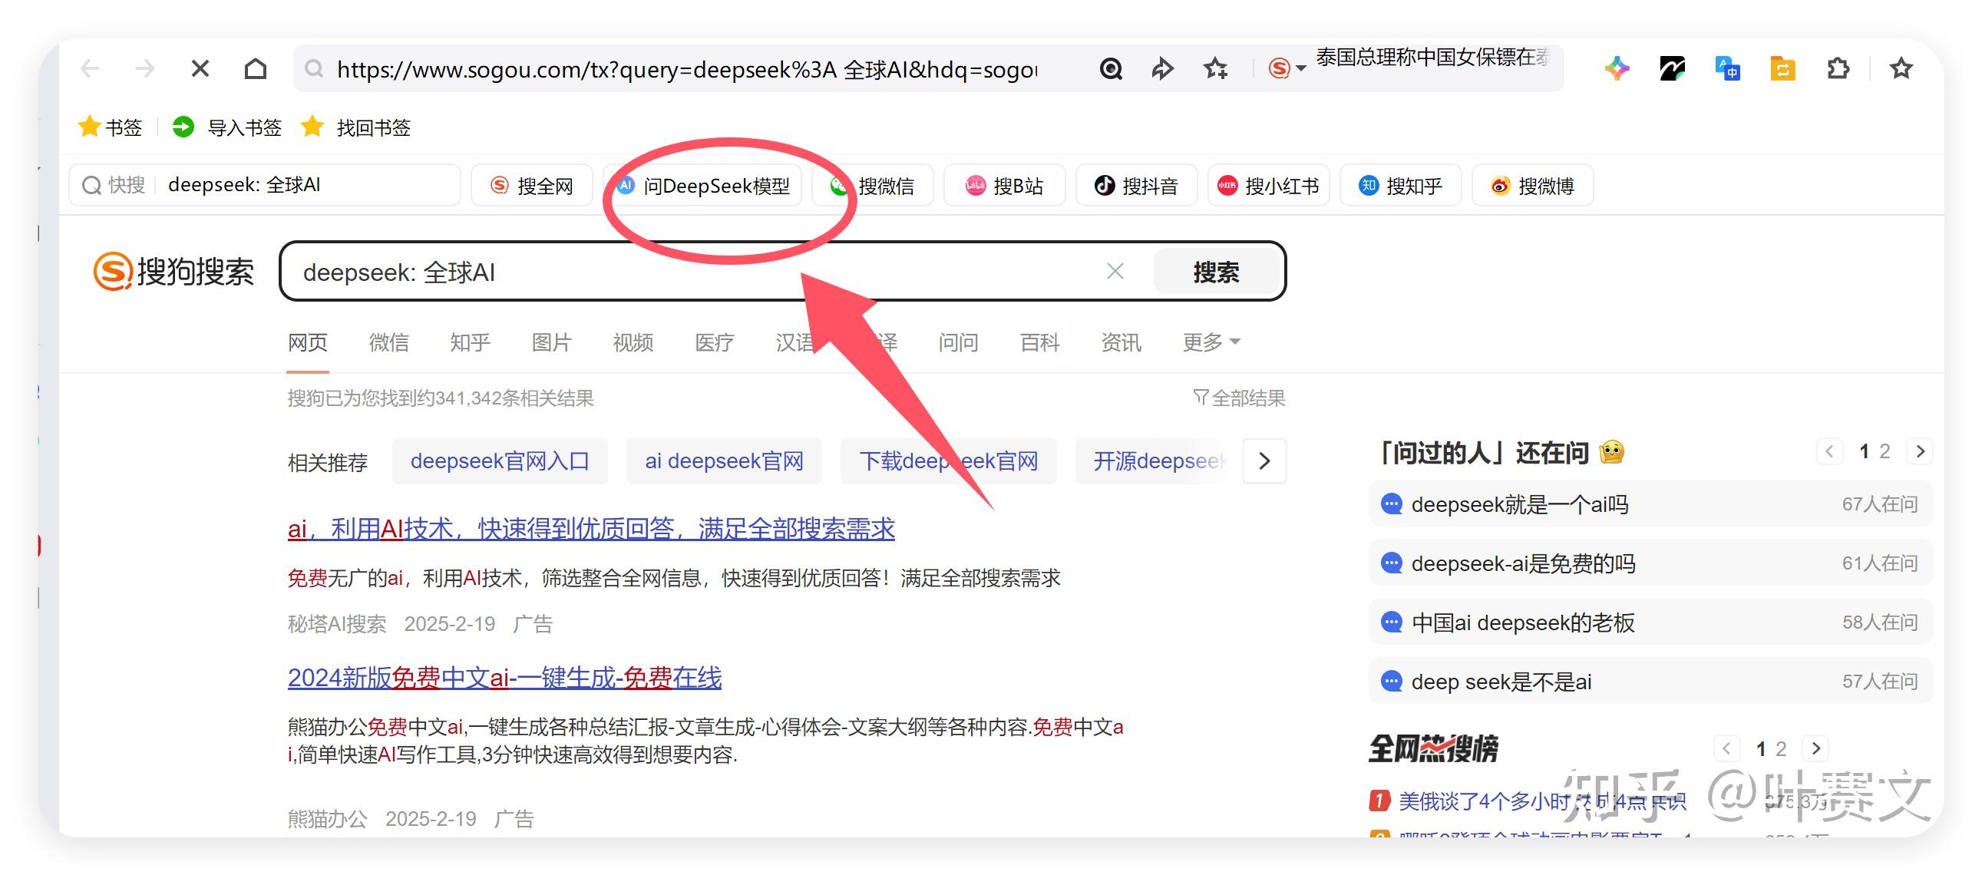
Task: Click the circular search-lens icon in address bar
Action: [x=1110, y=69]
